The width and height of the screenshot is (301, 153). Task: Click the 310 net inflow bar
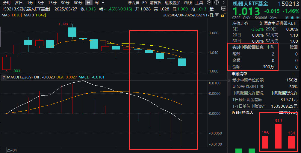[278, 136]
